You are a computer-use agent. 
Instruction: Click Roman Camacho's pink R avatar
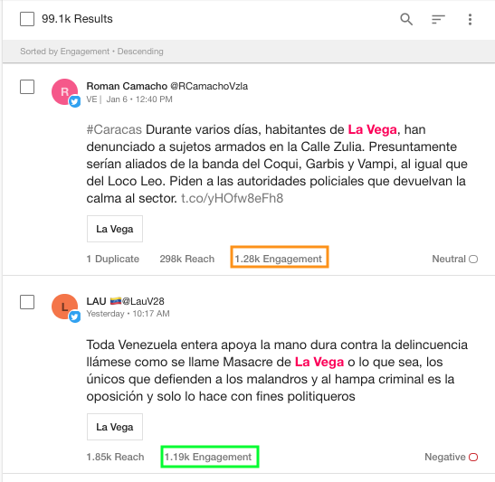[64, 91]
